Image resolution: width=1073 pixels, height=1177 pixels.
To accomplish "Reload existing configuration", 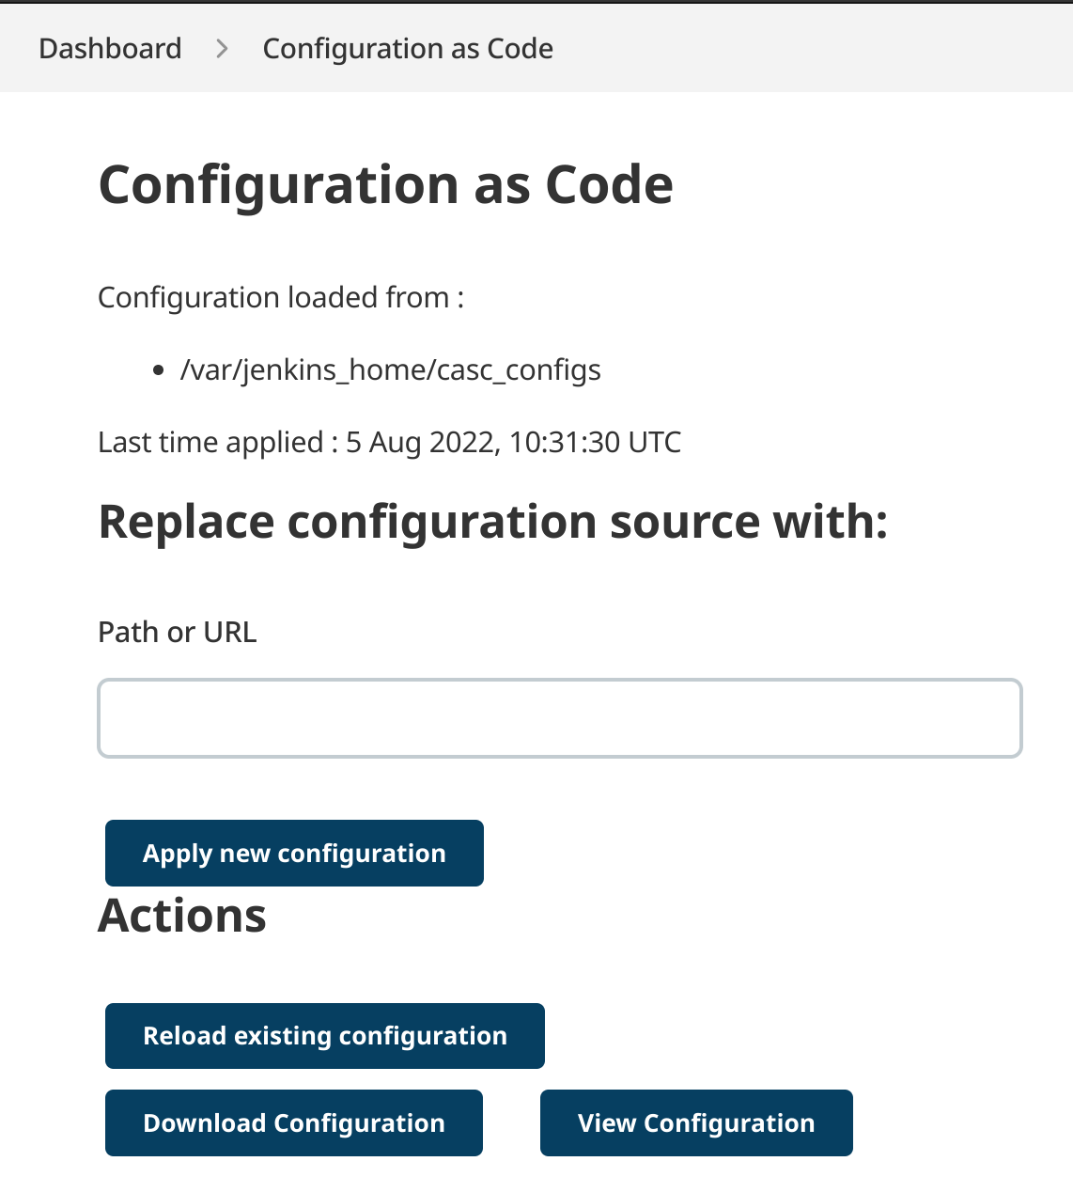I will [x=324, y=1036].
